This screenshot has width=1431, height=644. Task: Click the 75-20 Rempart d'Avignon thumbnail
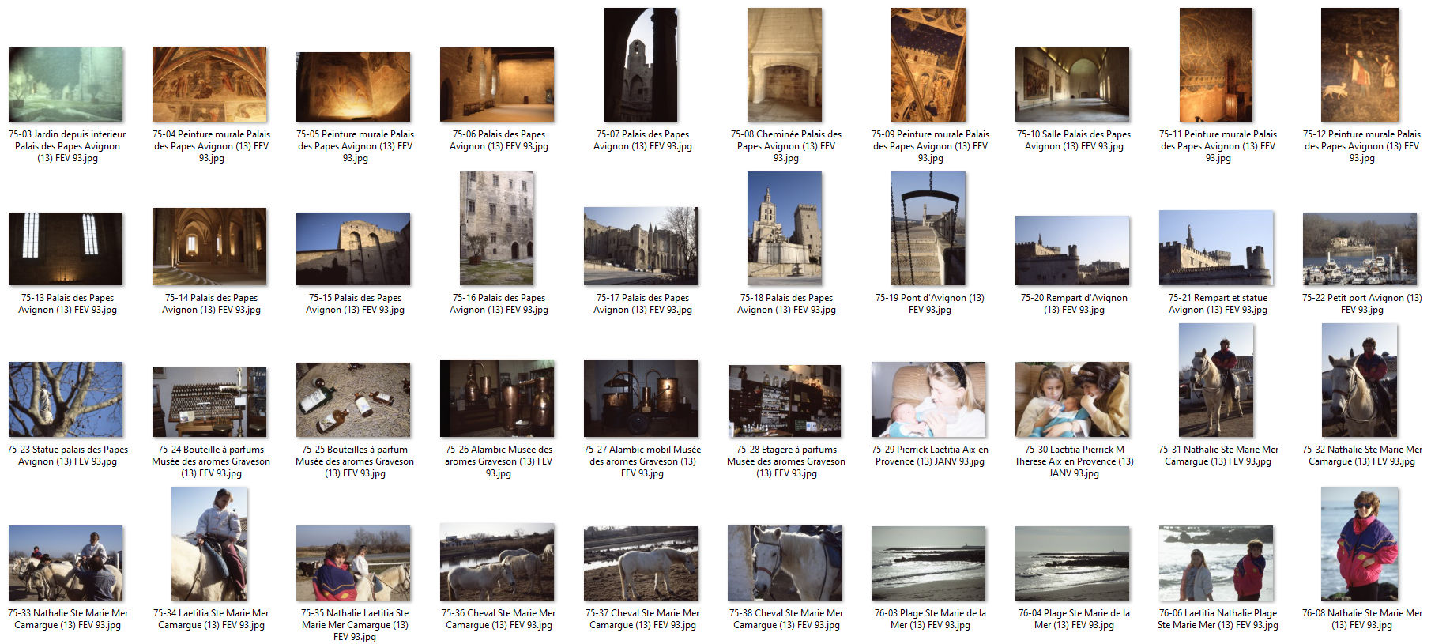1072,250
